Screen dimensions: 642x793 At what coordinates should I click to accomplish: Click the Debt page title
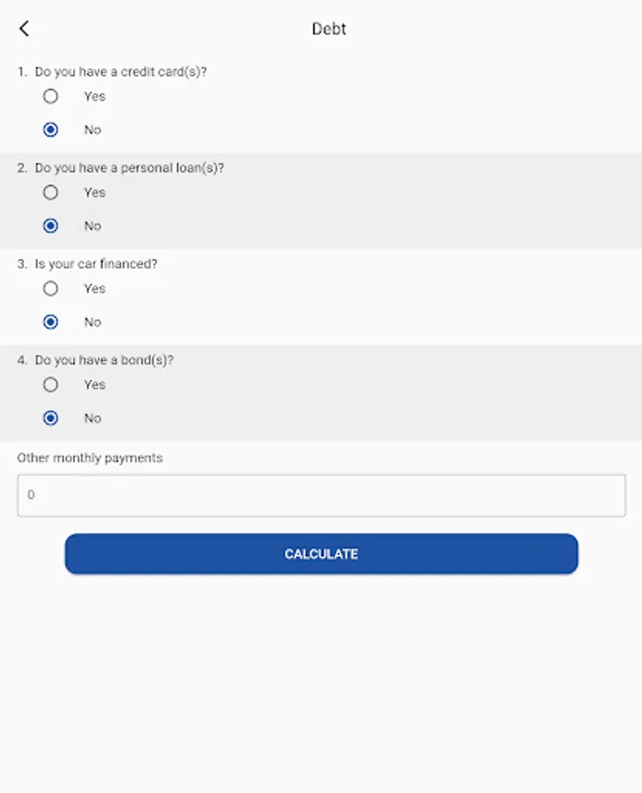coord(329,29)
